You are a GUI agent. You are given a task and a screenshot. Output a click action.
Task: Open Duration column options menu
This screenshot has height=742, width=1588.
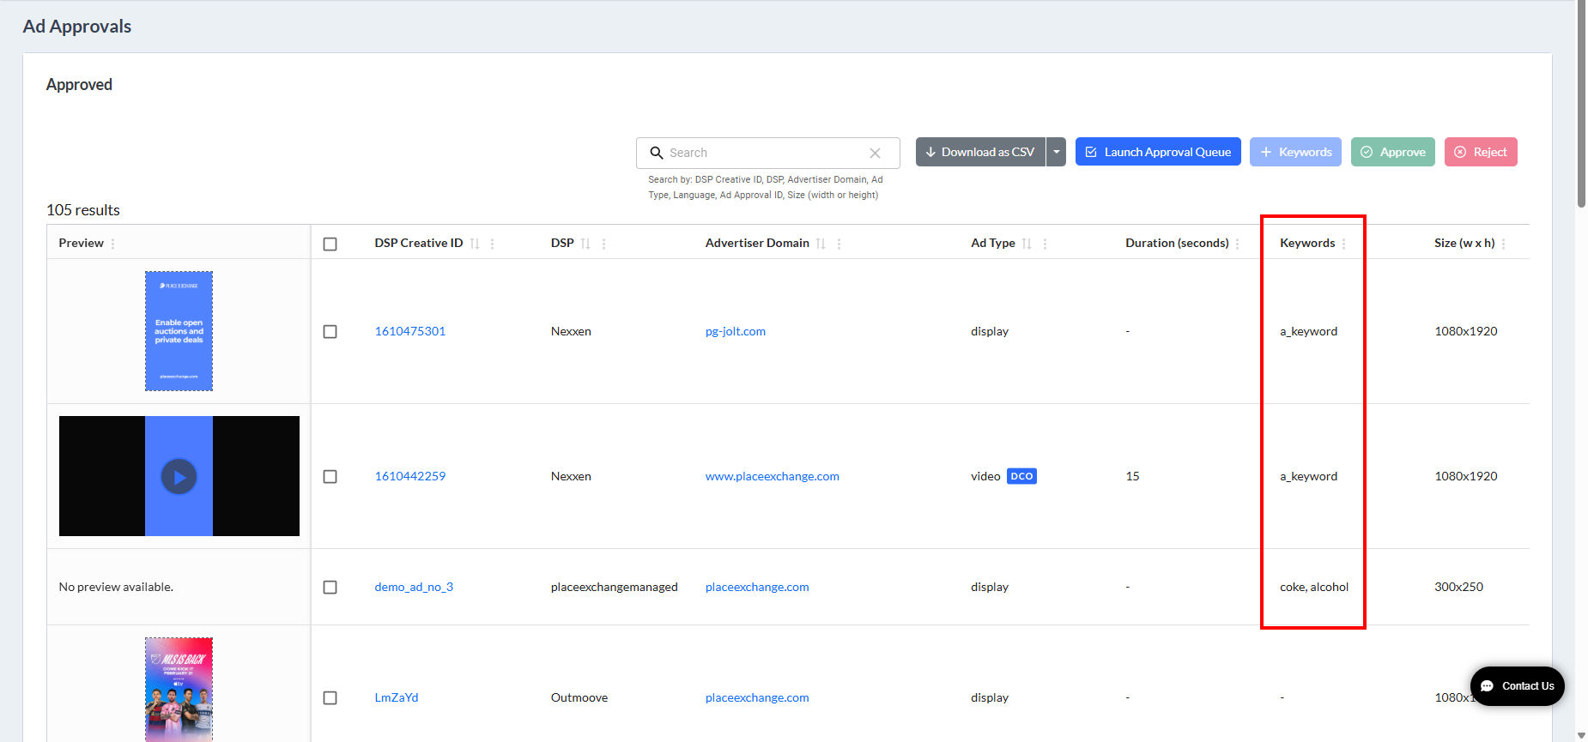1238,244
